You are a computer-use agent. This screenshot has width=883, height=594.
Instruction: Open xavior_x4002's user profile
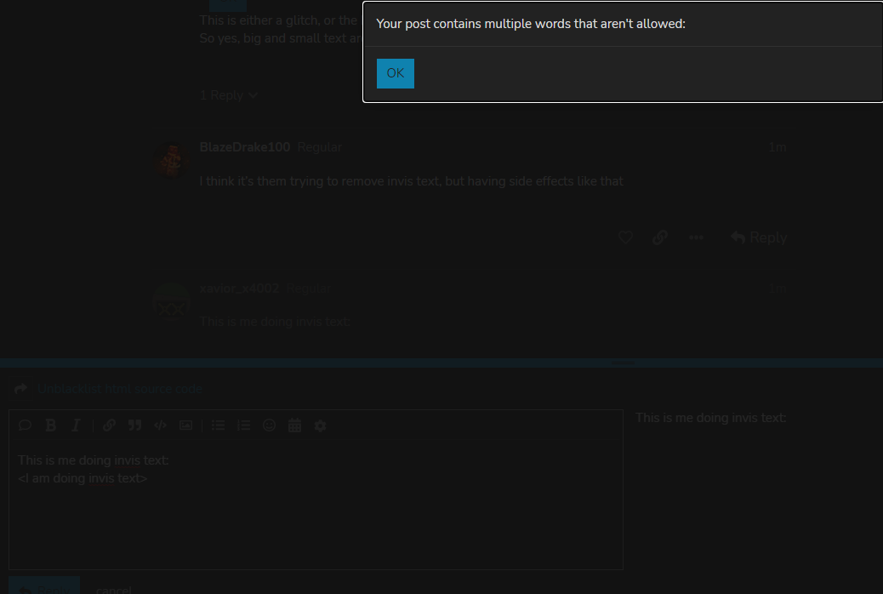pos(239,288)
